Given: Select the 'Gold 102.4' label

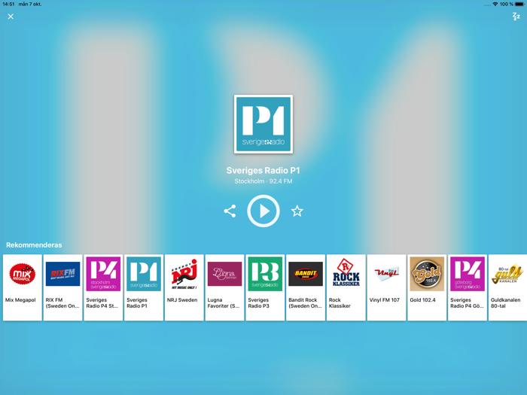Looking at the screenshot, I should tap(423, 300).
